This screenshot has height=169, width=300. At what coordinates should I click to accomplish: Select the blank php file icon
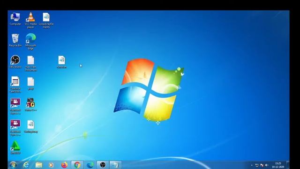[x=30, y=84]
